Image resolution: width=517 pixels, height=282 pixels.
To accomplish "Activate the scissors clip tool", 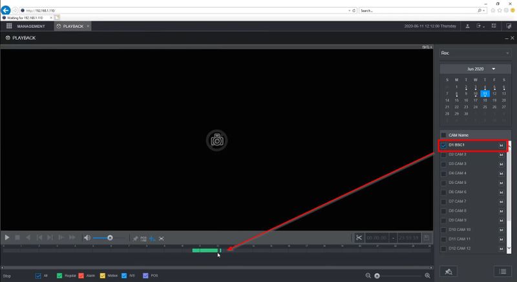I will coord(359,237).
